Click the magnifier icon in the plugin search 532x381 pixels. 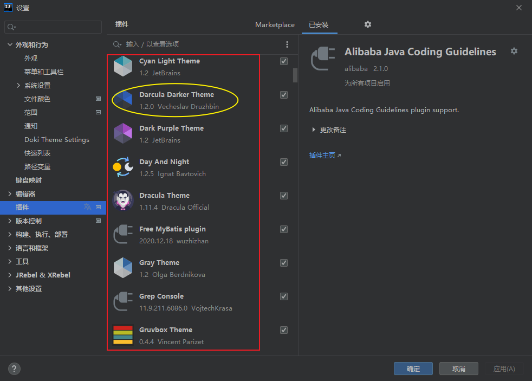[117, 44]
